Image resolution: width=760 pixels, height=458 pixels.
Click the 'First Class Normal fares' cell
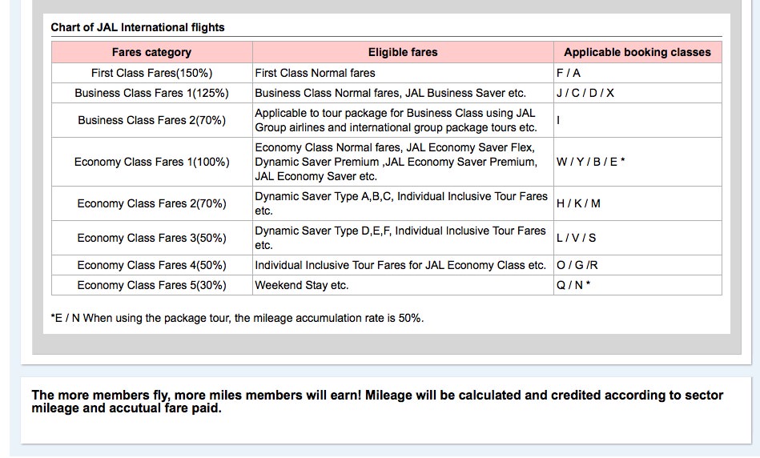[x=403, y=73]
